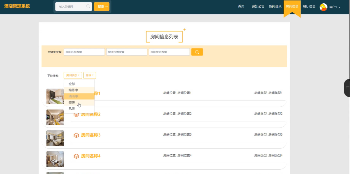
Task: Select 清洁中 in the status dropdown
Action: point(79,96)
